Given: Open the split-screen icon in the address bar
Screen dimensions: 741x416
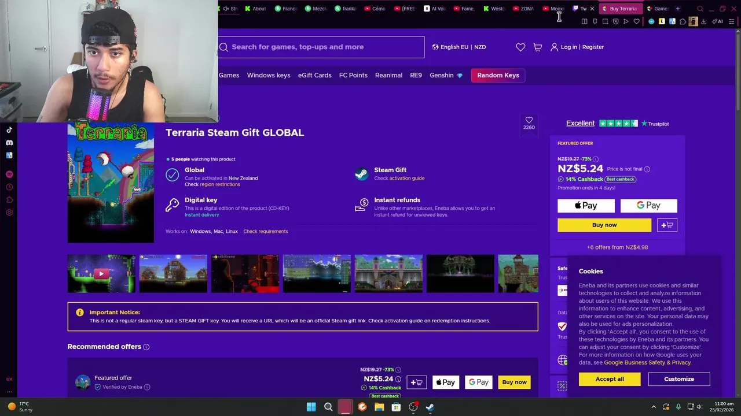Looking at the screenshot, I should tap(584, 21).
